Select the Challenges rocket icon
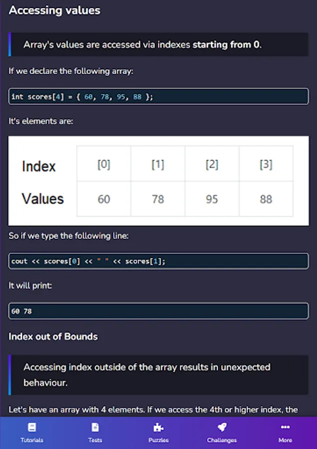 (222, 427)
